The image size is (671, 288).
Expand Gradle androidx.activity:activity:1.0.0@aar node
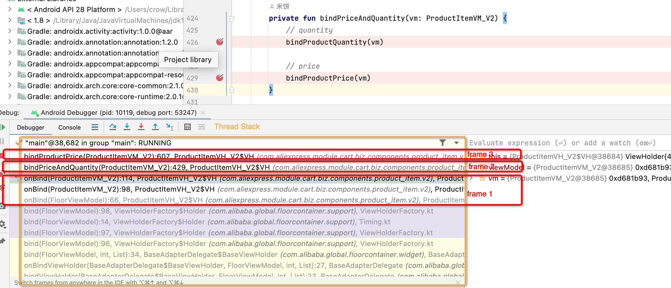click(x=10, y=31)
